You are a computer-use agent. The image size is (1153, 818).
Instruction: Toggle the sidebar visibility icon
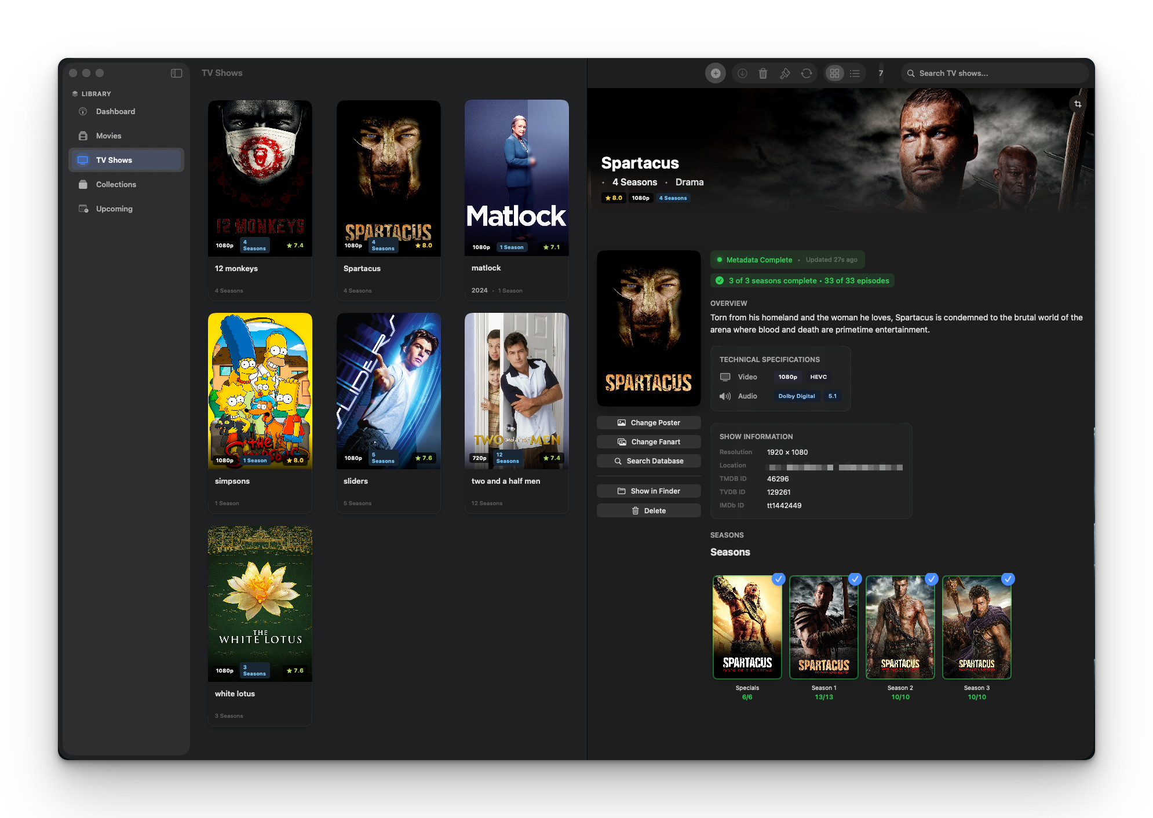click(177, 73)
